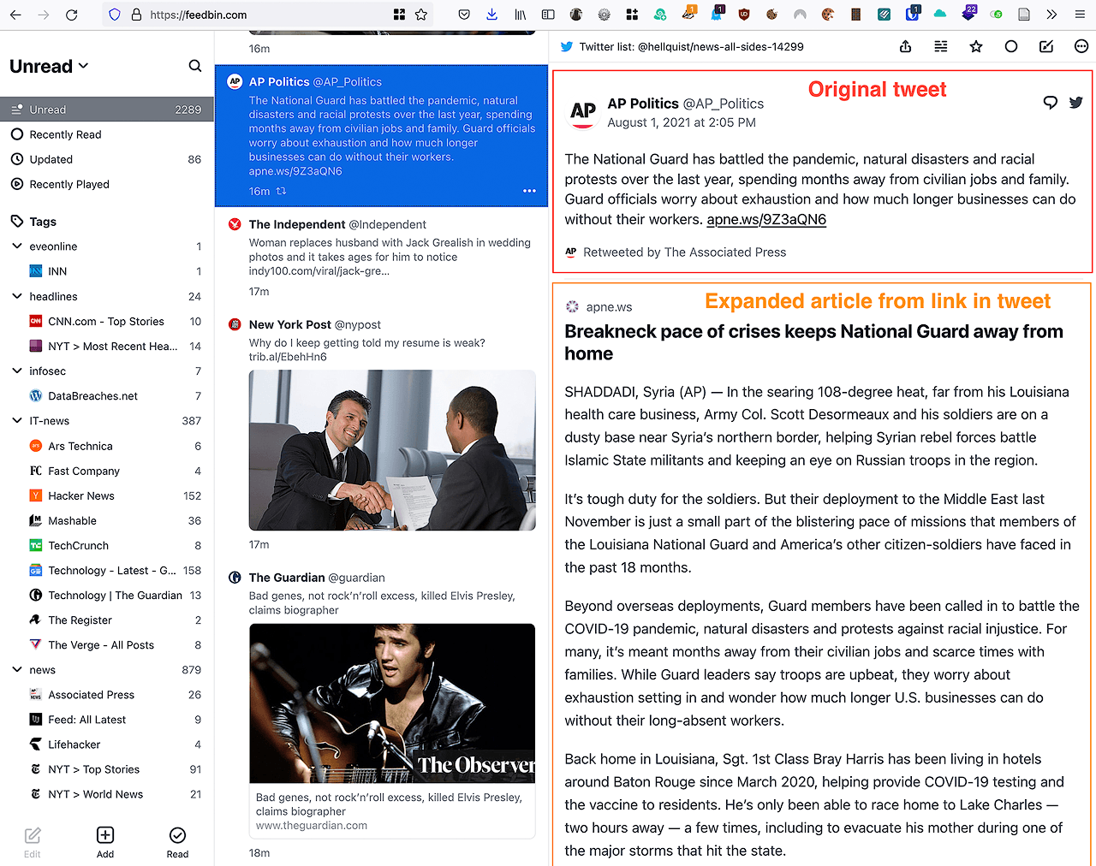Open the ellipsis menu on AP Politics entry
The width and height of the screenshot is (1096, 866).
(529, 191)
